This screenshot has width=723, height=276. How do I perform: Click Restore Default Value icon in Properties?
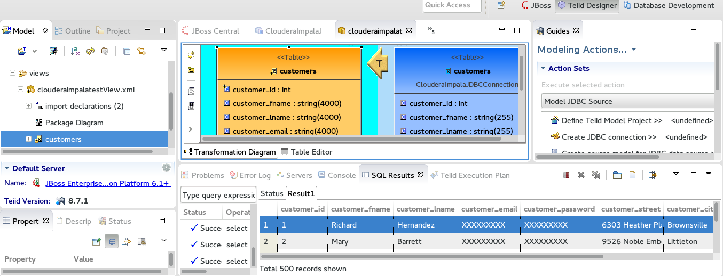(142, 241)
